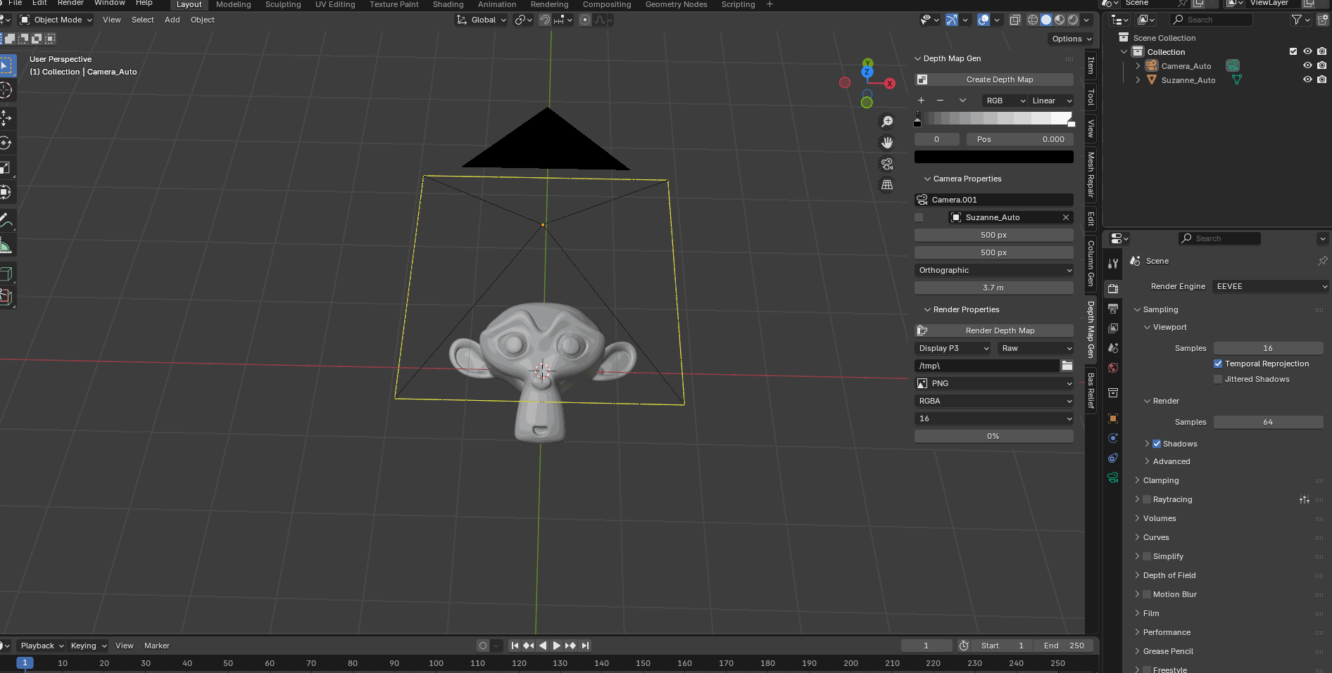This screenshot has width=1332, height=673.
Task: Pin the Scene properties with the pin icon
Action: [1323, 261]
